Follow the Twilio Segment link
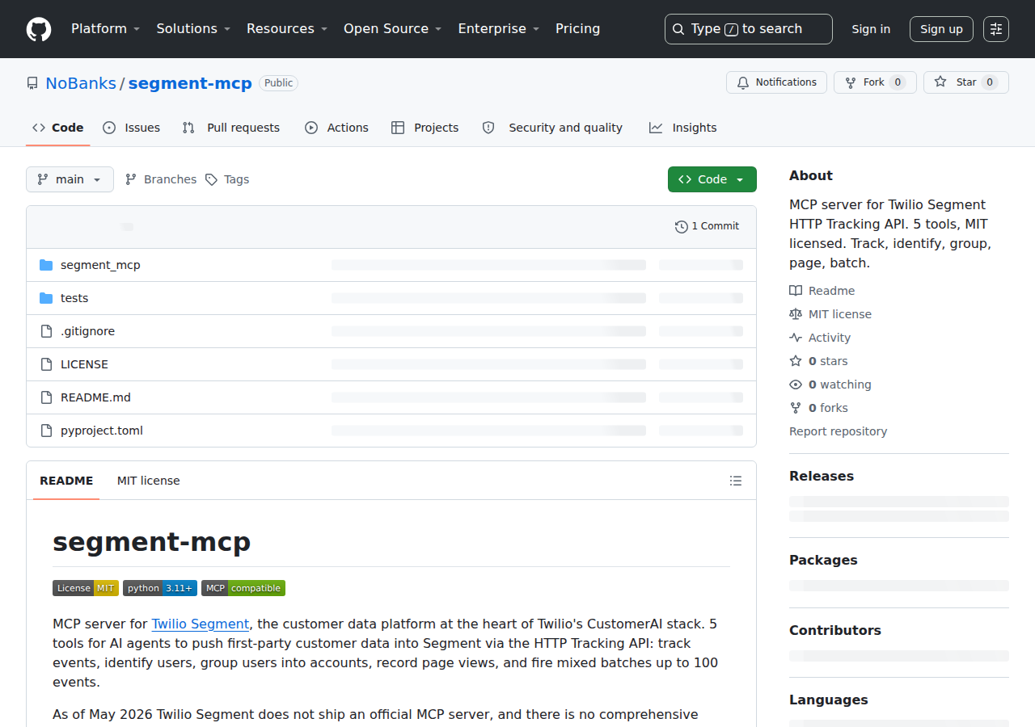This screenshot has height=727, width=1035. [x=201, y=624]
